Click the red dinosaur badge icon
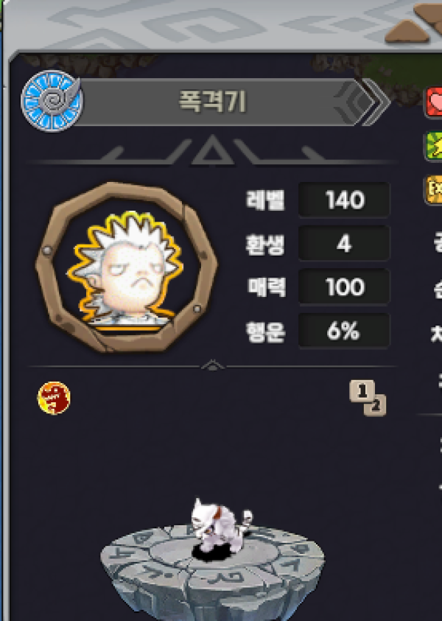This screenshot has width=442, height=621. [54, 398]
